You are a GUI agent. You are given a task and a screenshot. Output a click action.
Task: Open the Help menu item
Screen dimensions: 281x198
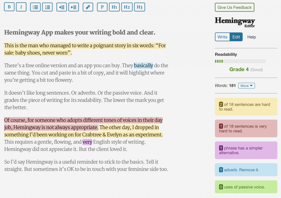tap(252, 37)
